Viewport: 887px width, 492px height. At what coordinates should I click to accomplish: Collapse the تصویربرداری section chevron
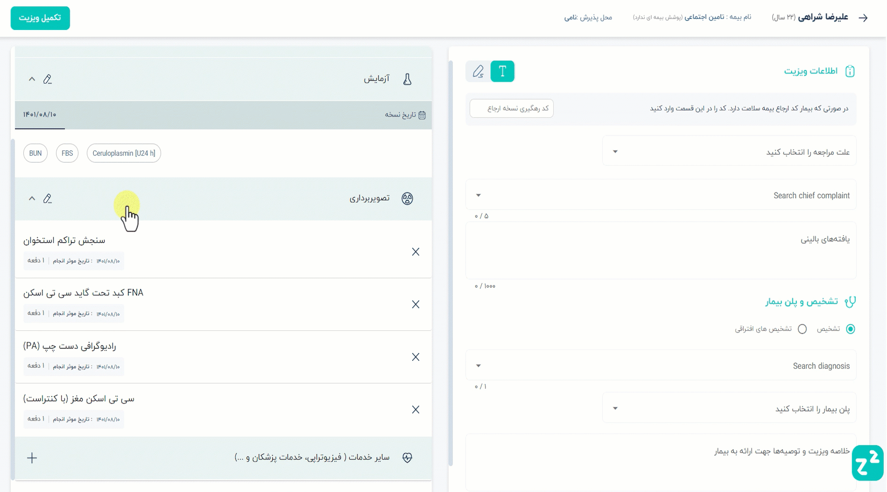click(x=32, y=199)
